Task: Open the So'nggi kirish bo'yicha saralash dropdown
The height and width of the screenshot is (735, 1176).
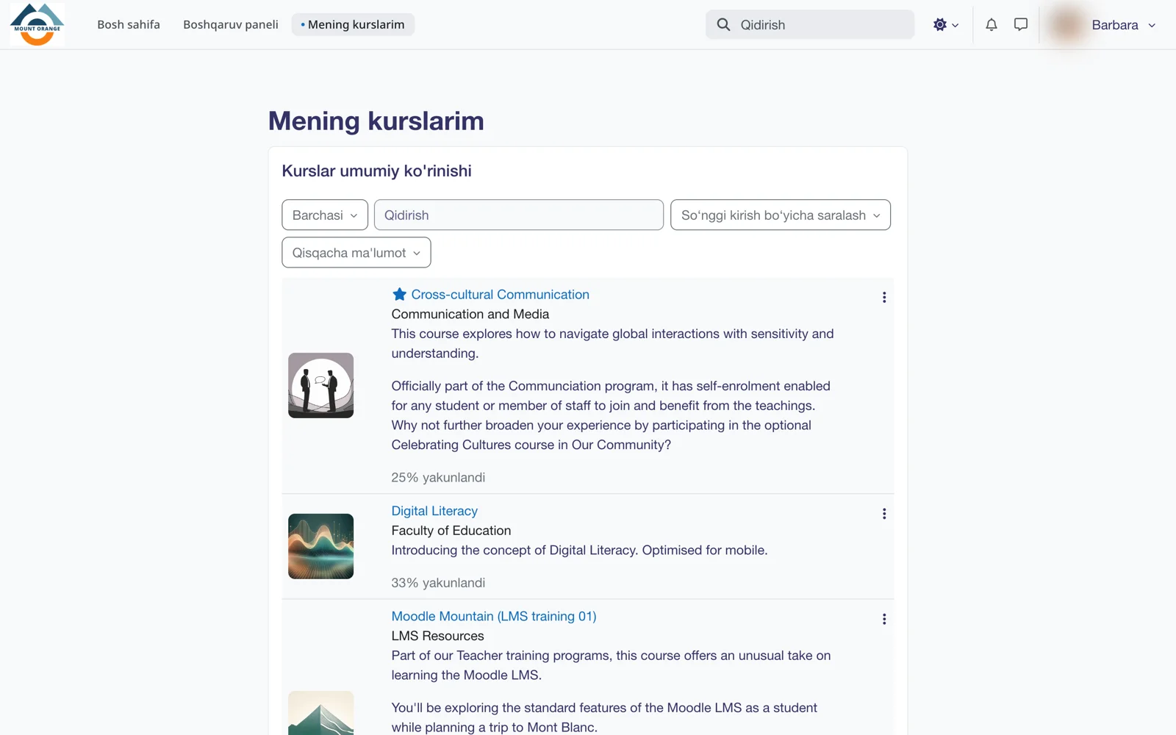Action: (780, 215)
